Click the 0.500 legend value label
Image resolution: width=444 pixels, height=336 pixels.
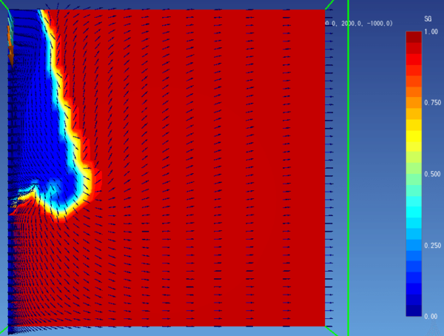pos(433,174)
